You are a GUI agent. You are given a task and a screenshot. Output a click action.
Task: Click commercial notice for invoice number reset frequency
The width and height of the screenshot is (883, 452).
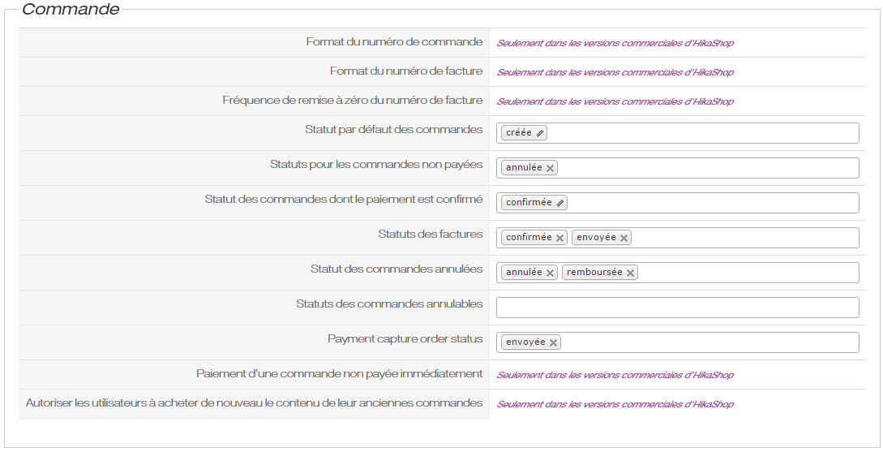point(615,101)
